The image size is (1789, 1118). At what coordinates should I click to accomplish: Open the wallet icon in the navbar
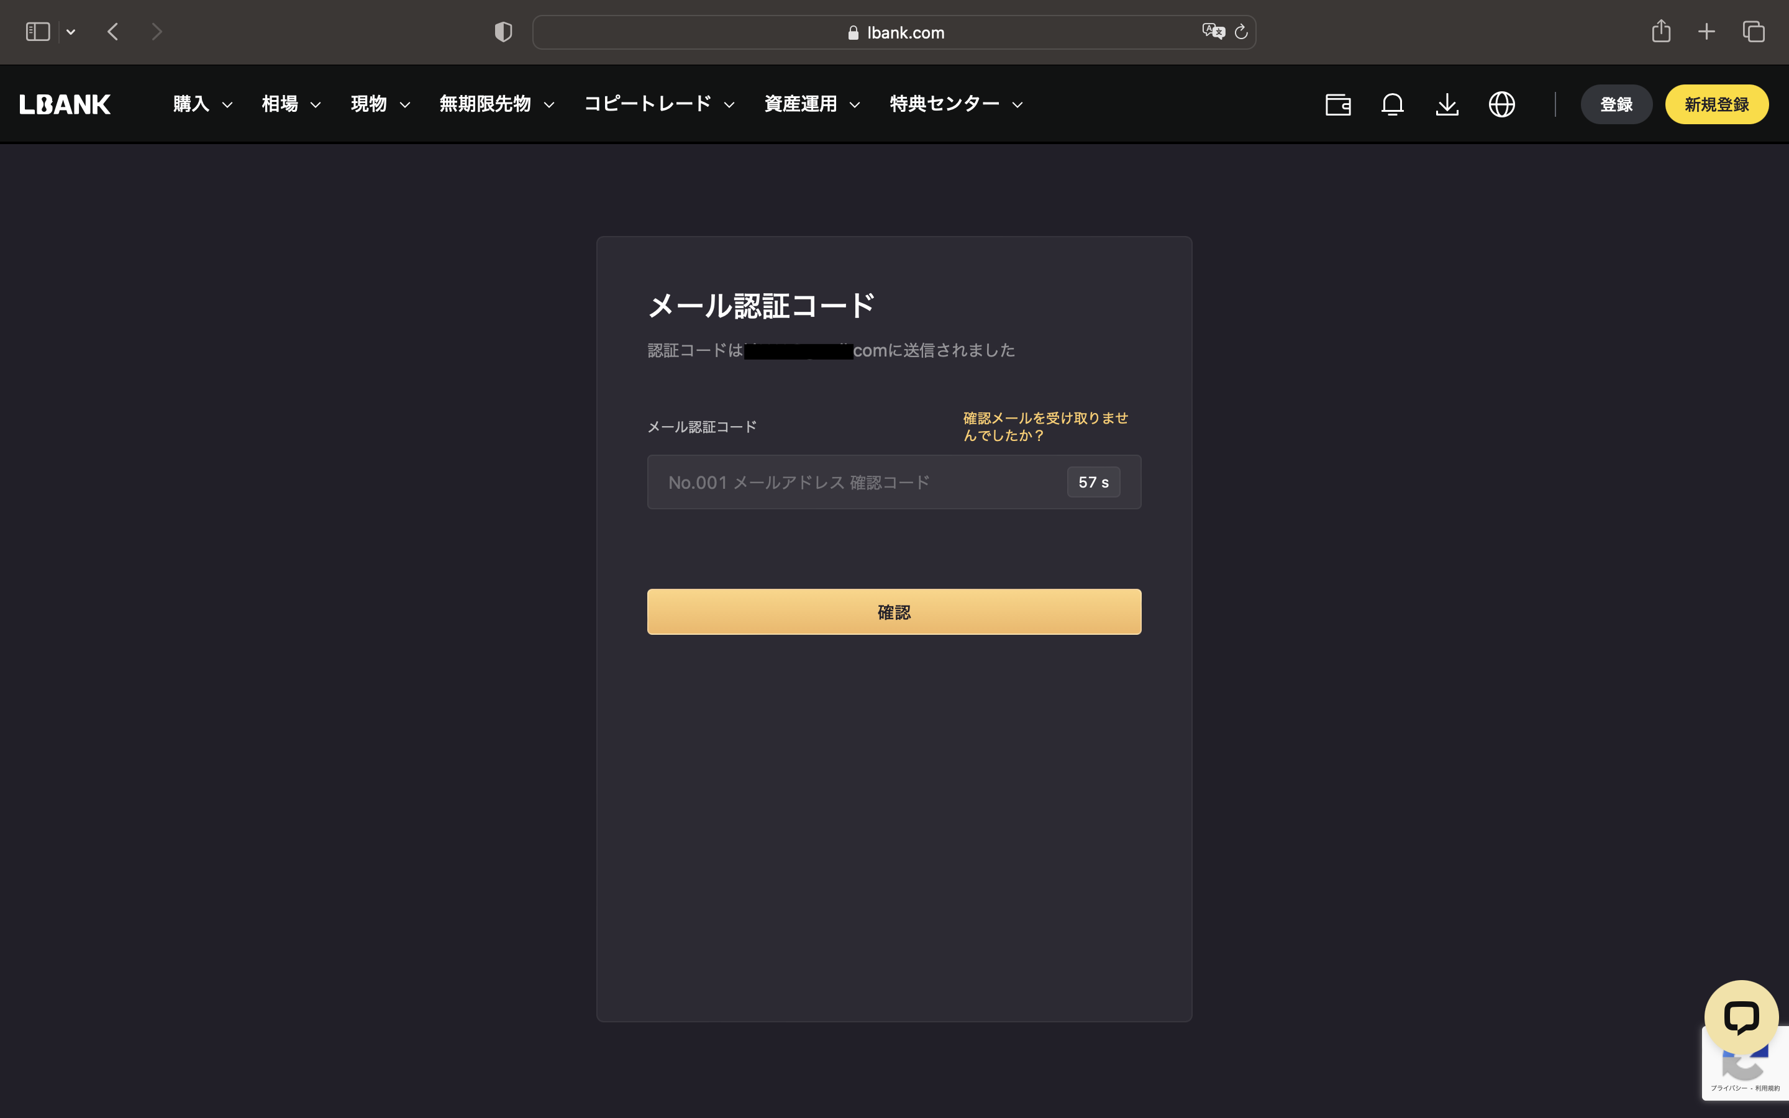tap(1338, 104)
